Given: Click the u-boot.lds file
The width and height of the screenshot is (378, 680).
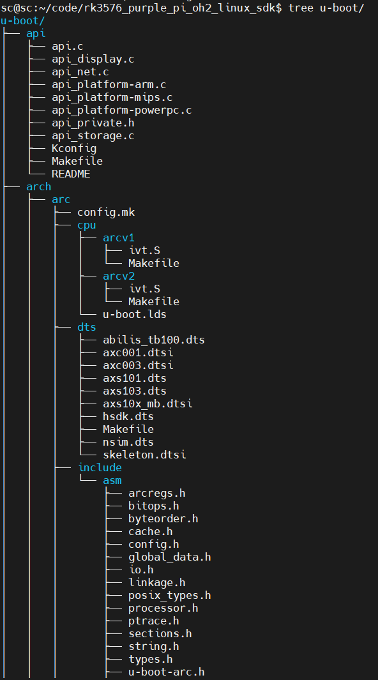Looking at the screenshot, I should (x=134, y=314).
